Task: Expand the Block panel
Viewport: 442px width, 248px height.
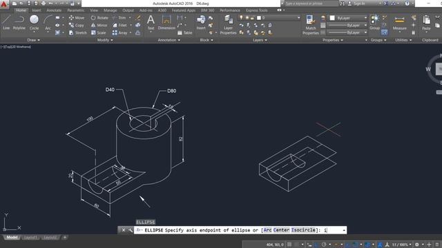Action: 206,40
